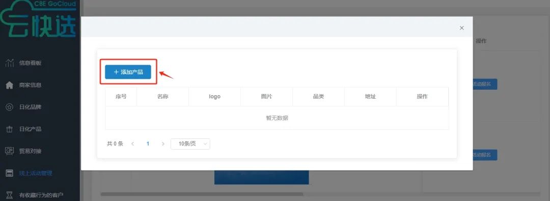This screenshot has width=550, height=201.
Task: Open 贸易对接 menu item
Action: pos(30,151)
